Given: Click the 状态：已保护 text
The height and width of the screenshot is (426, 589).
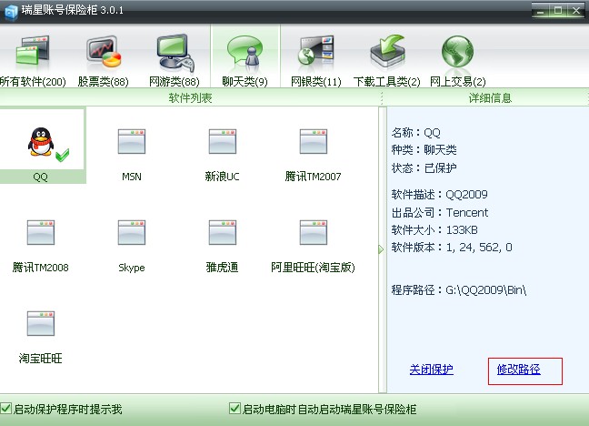Looking at the screenshot, I should click(x=424, y=167).
